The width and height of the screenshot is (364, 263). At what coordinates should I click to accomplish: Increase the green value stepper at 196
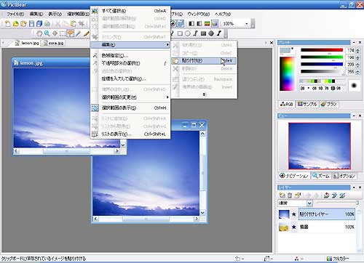(357, 56)
